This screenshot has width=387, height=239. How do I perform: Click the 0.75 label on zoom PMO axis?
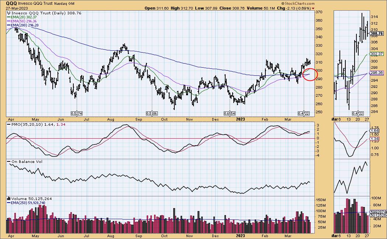pos(375,155)
